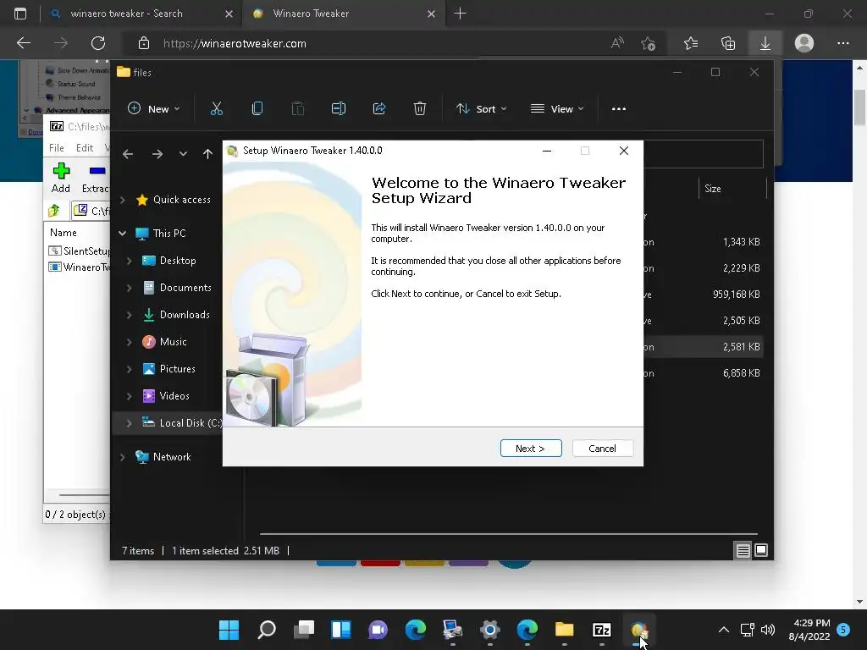Open recent locations chevron in File Explorer
This screenshot has height=650, width=867.
click(x=183, y=154)
